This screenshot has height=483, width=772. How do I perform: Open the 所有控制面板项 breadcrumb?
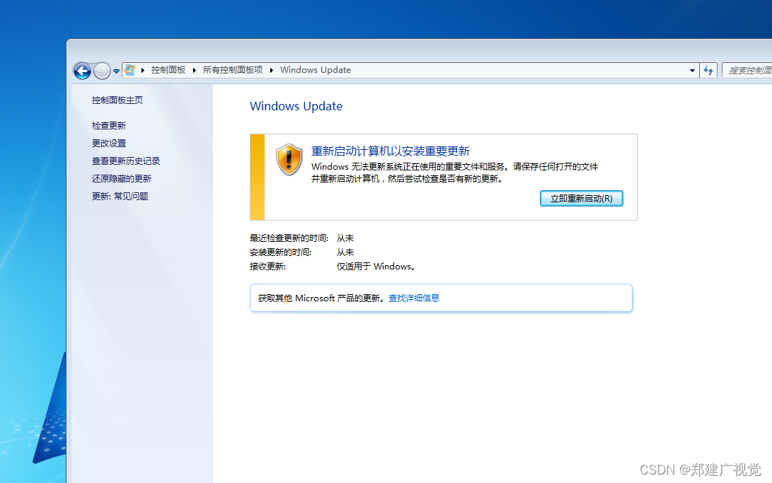[233, 70]
